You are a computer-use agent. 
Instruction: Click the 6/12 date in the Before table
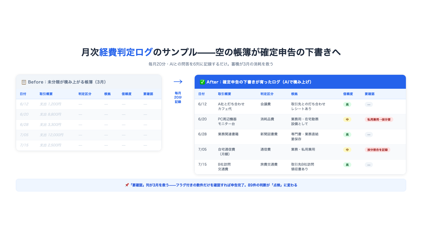24,104
